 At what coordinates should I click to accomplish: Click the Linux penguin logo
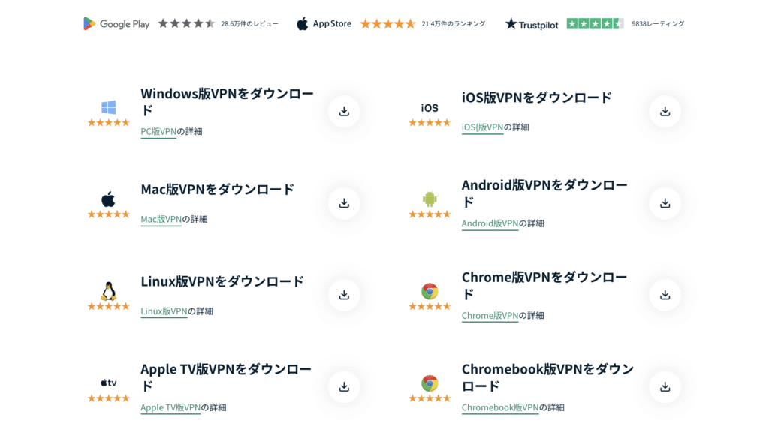[108, 291]
